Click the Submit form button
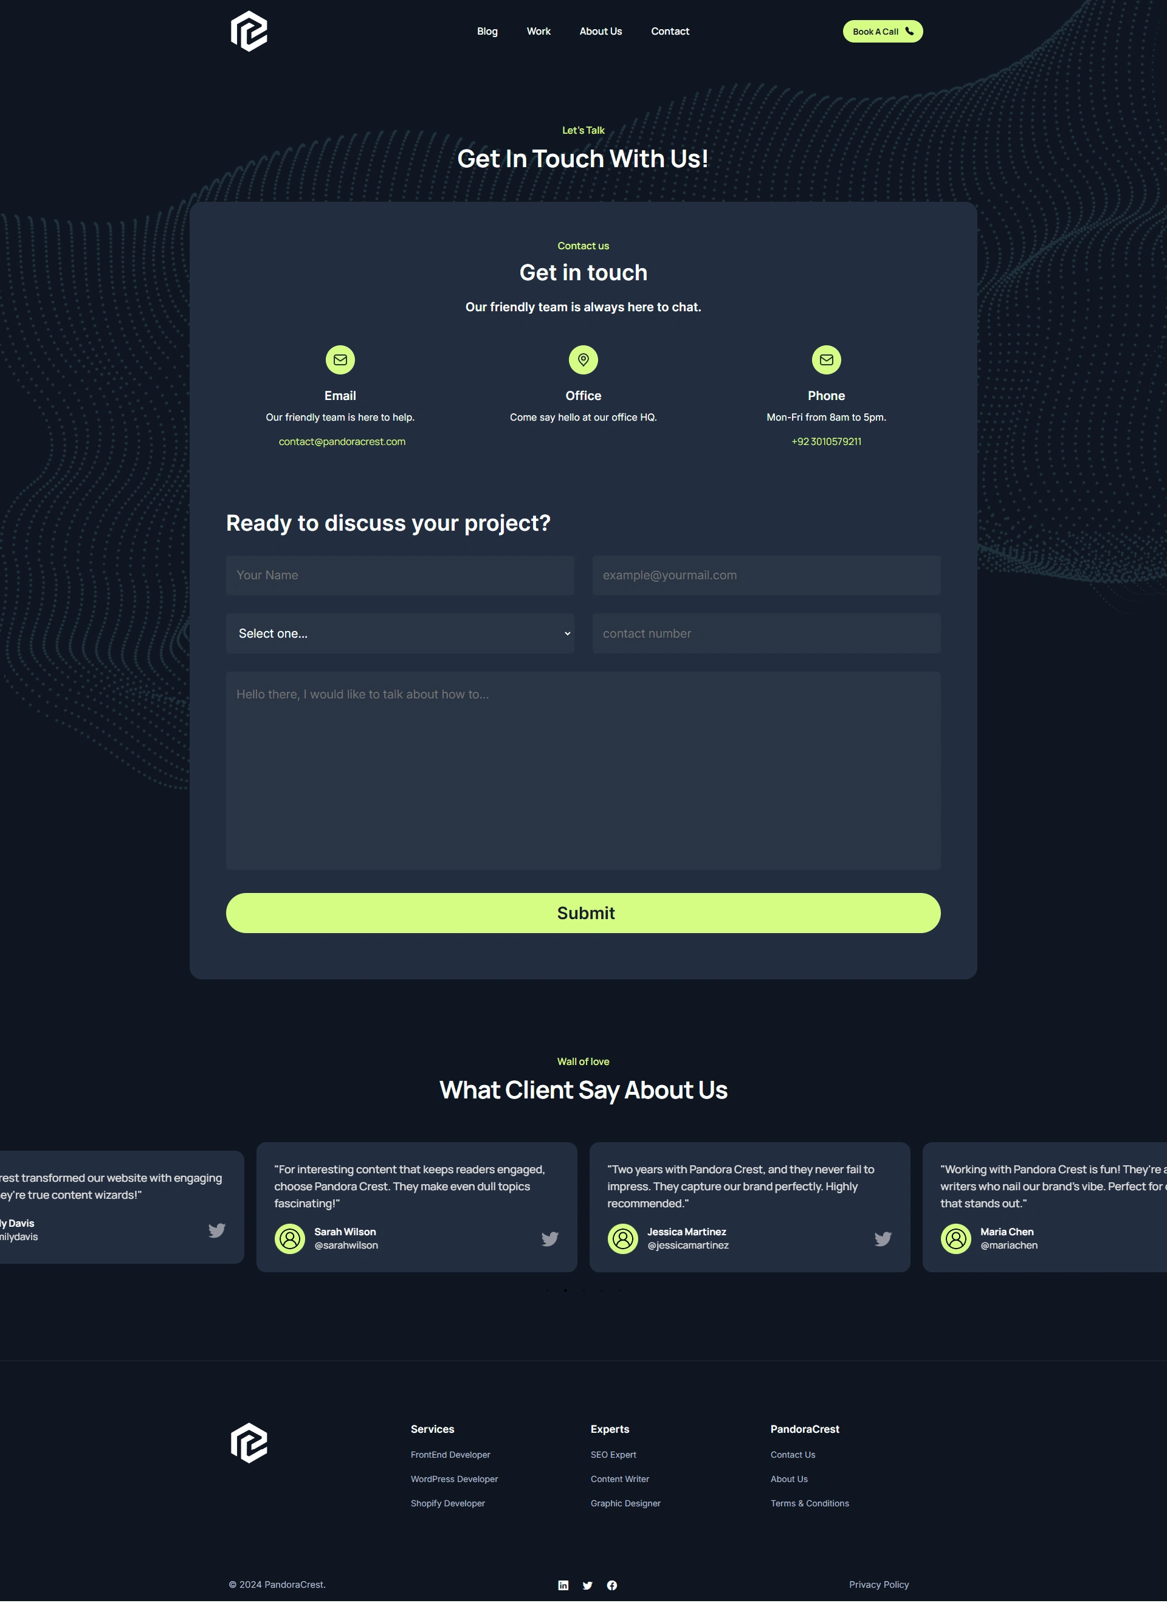Viewport: 1167px width, 1603px height. pyautogui.click(x=582, y=914)
